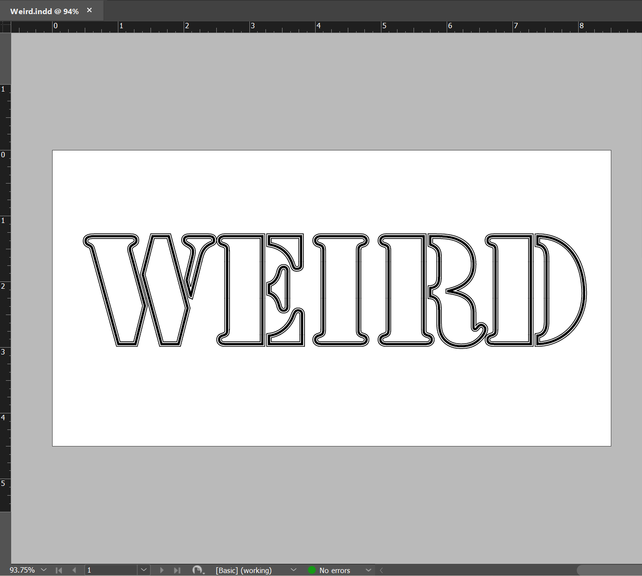
Task: Open the [Basic] (working) profile dropdown
Action: [x=293, y=570]
